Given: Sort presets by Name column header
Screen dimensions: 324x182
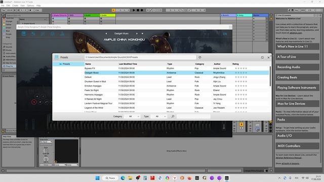Looking at the screenshot, I should tap(88, 64).
